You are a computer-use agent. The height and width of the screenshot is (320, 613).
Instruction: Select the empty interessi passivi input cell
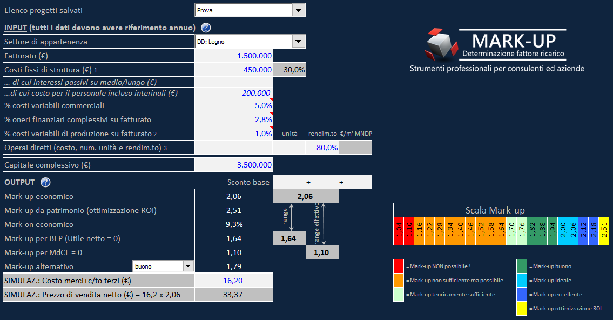pyautogui.click(x=234, y=82)
